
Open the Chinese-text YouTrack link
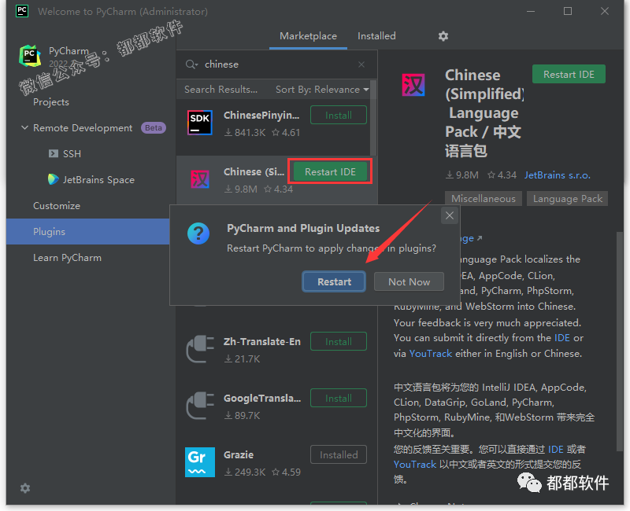(415, 465)
